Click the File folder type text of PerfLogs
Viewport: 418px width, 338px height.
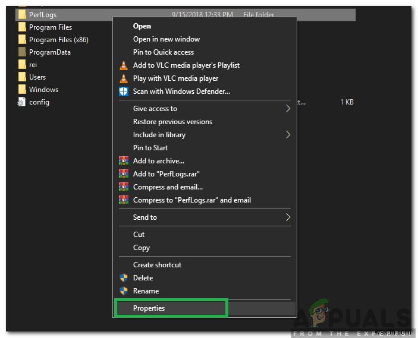coord(258,14)
